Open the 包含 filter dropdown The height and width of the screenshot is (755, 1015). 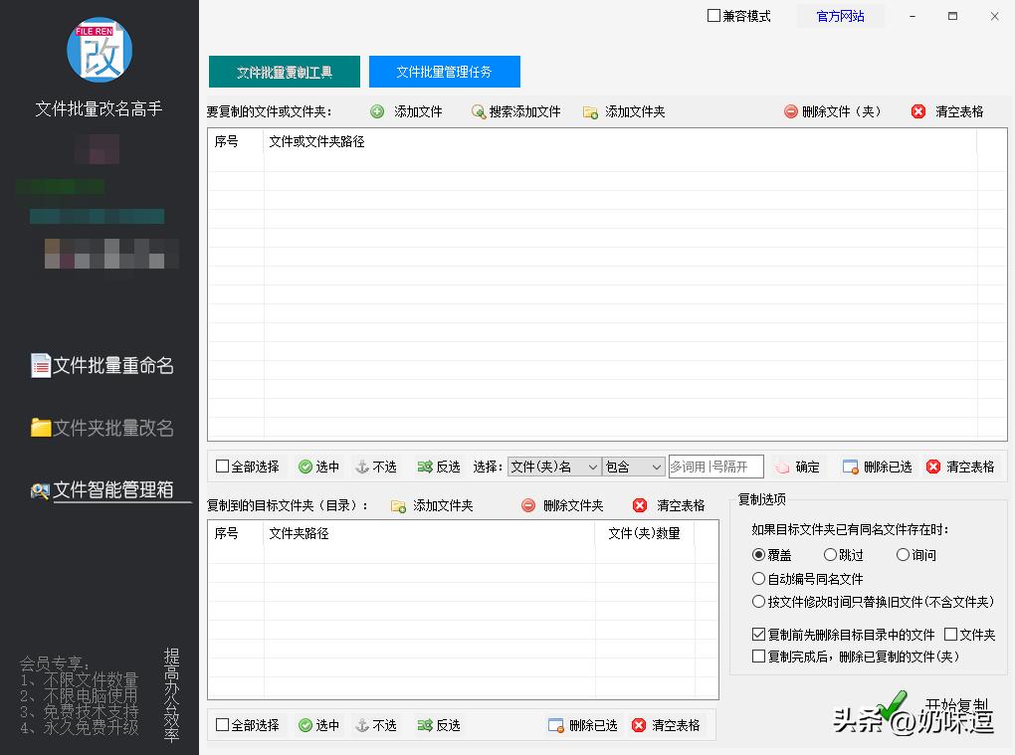pyautogui.click(x=635, y=466)
